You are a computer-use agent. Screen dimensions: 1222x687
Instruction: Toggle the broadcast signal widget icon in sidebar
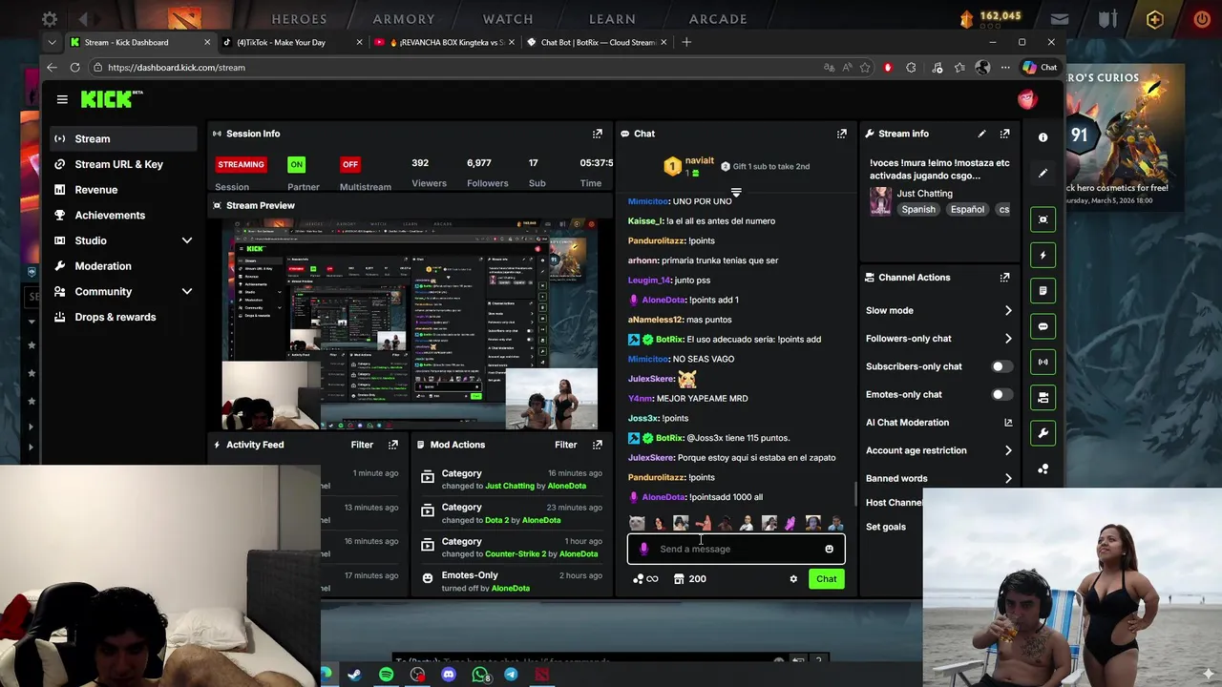[x=1043, y=362]
